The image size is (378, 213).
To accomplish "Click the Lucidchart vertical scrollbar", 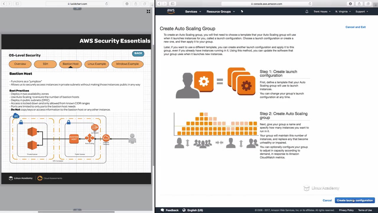I will pyautogui.click(x=153, y=105).
